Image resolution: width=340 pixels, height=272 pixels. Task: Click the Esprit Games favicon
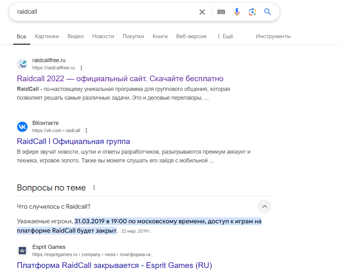[22, 251]
